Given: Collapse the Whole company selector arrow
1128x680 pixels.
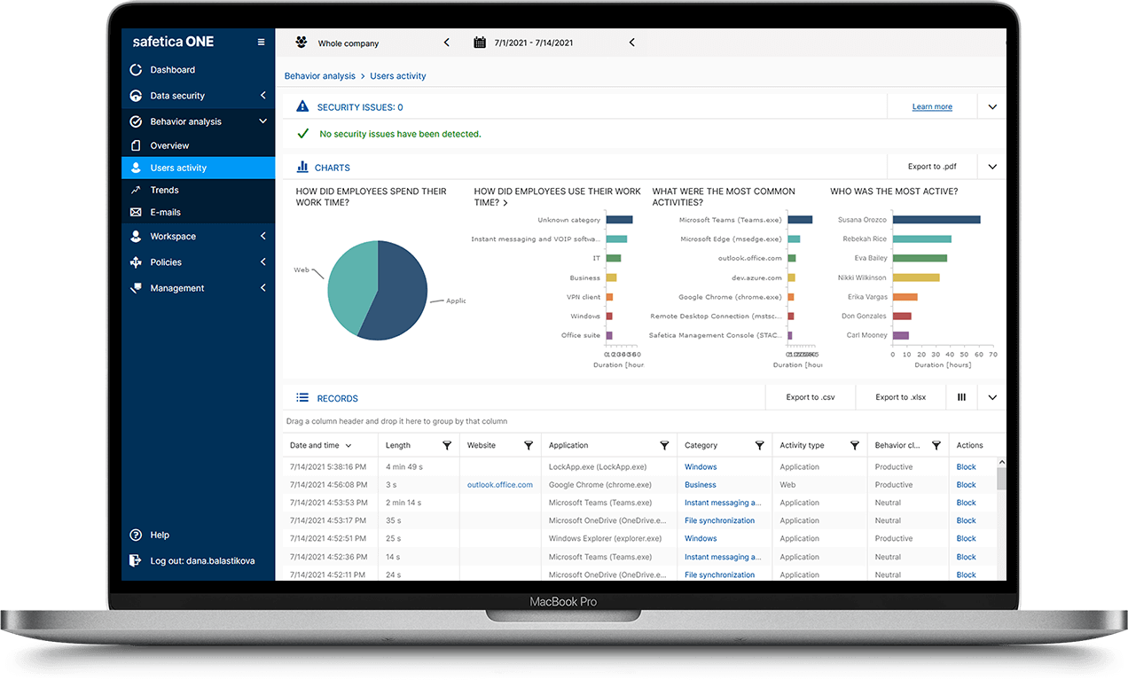Looking at the screenshot, I should coord(446,43).
